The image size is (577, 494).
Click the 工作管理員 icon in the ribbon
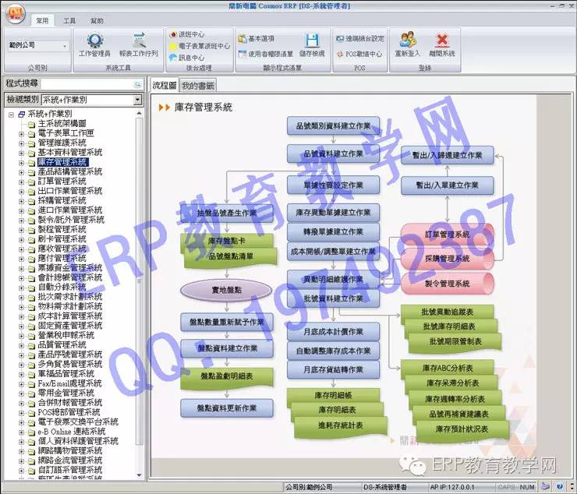pos(94,41)
